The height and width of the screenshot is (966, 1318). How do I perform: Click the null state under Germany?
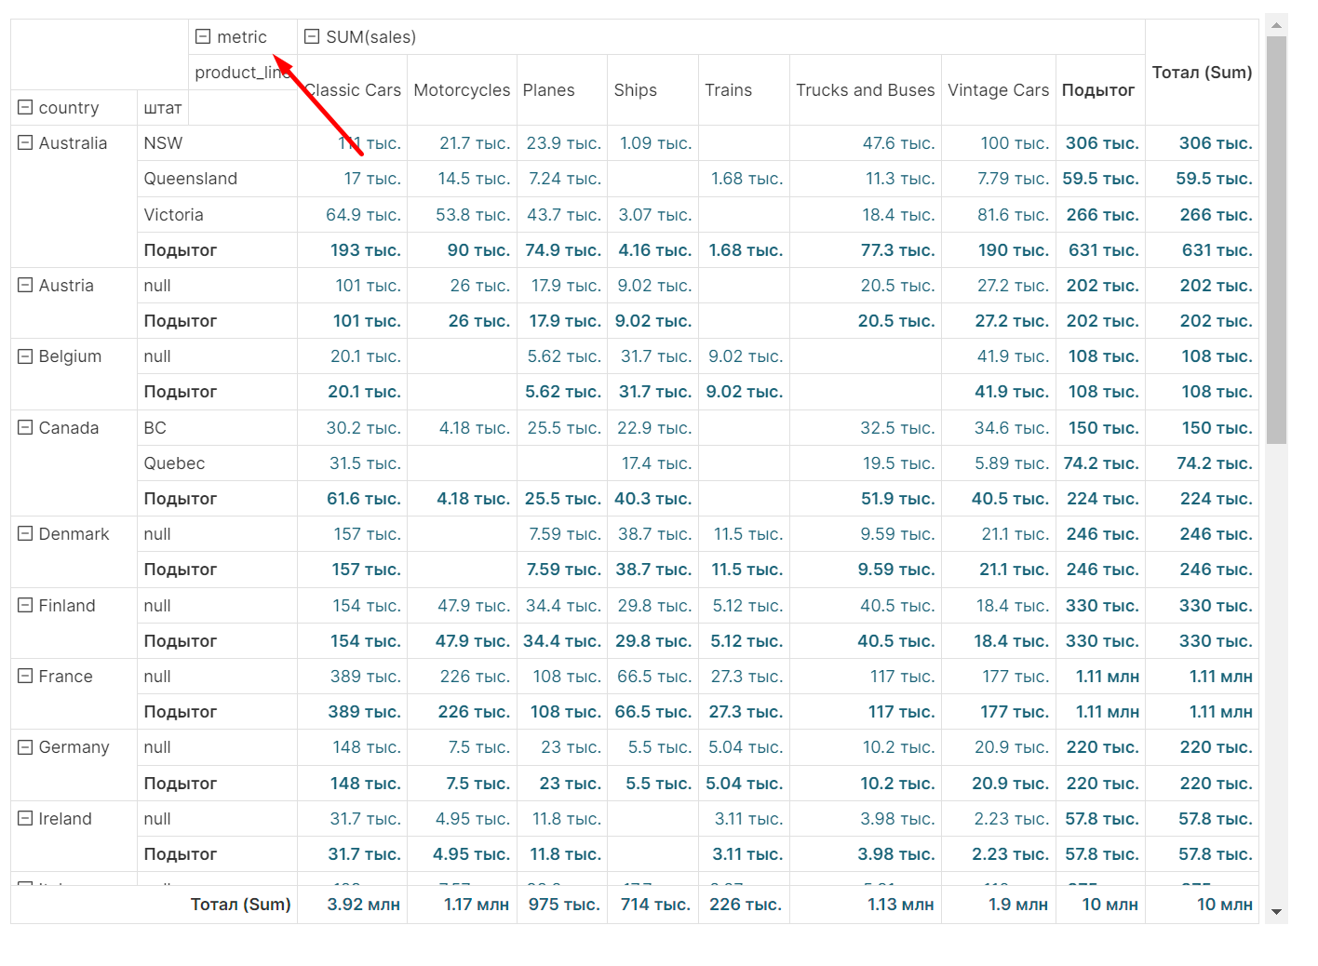tap(157, 747)
